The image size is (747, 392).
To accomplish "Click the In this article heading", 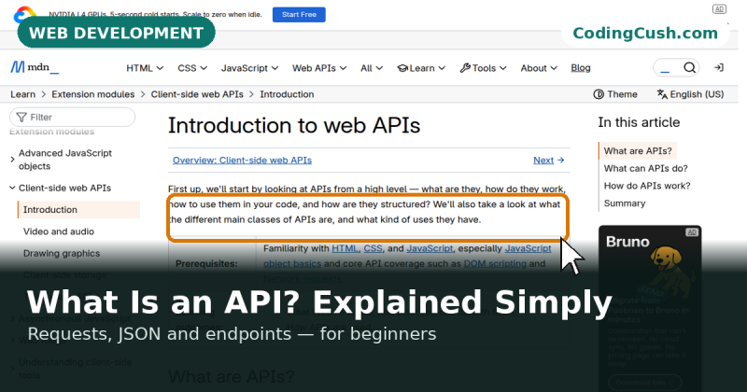I will [639, 122].
